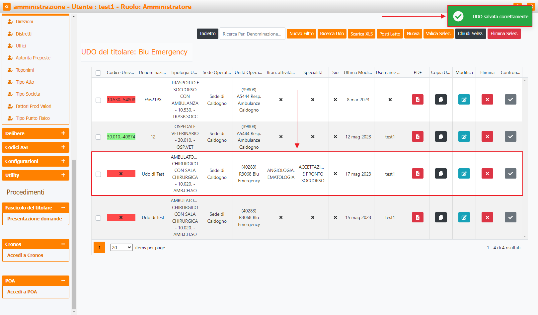Viewport: 538px width, 315px height.
Task: Collapse the Fascicolo del titolare section
Action: pyautogui.click(x=36, y=208)
